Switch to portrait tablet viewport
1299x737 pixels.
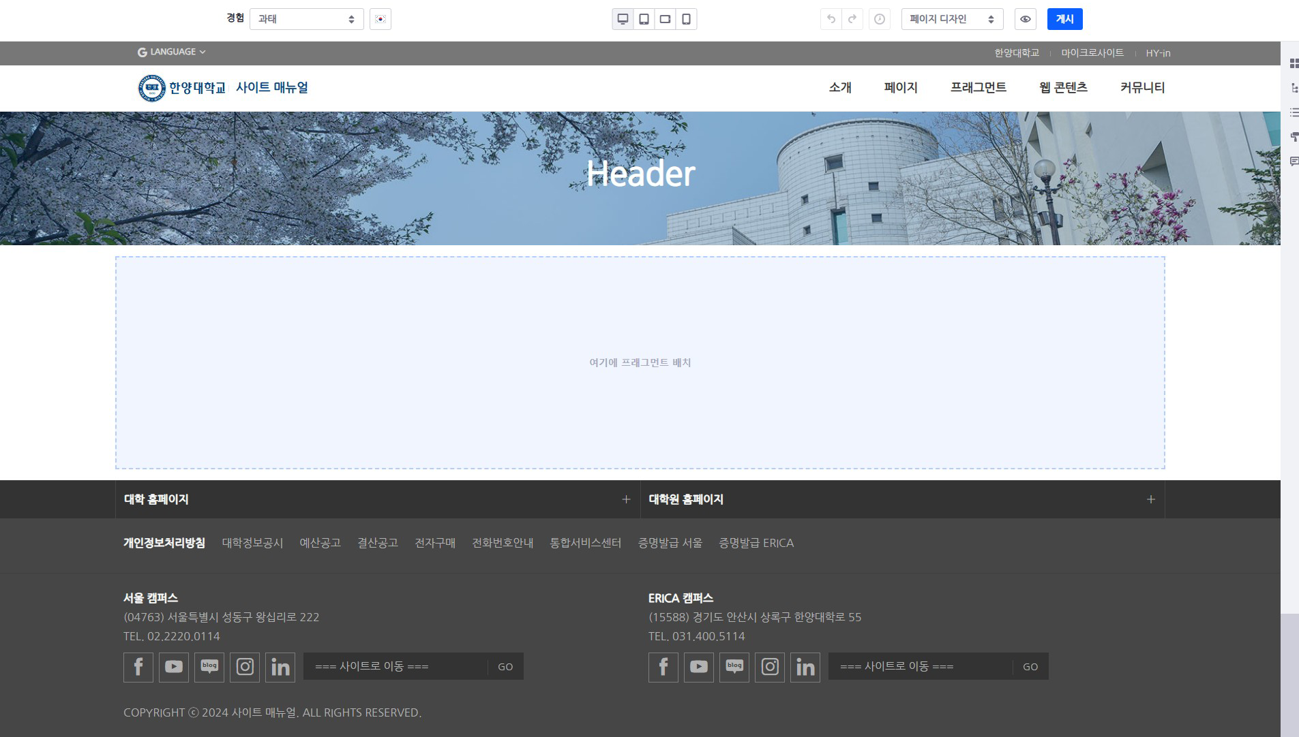coord(644,19)
